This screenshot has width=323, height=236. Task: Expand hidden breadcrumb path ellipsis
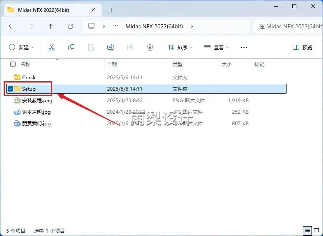(116, 26)
